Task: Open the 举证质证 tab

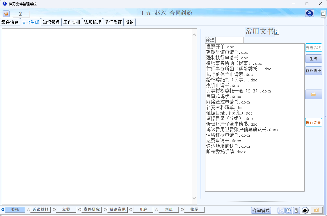Action: click(x=113, y=22)
